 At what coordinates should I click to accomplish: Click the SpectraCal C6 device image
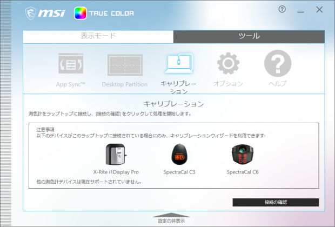[243, 155]
